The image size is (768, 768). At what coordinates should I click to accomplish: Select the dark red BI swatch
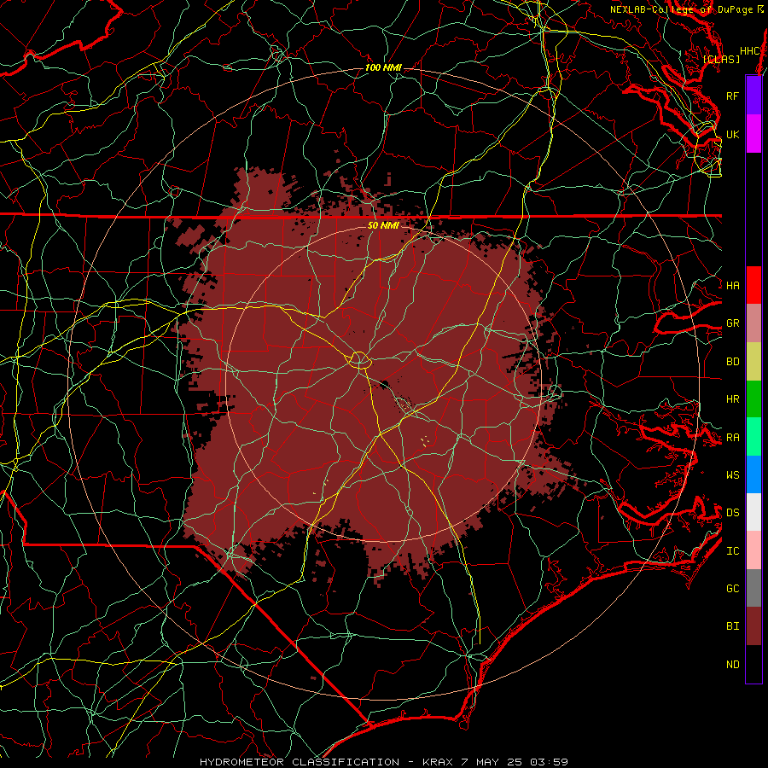(753, 626)
